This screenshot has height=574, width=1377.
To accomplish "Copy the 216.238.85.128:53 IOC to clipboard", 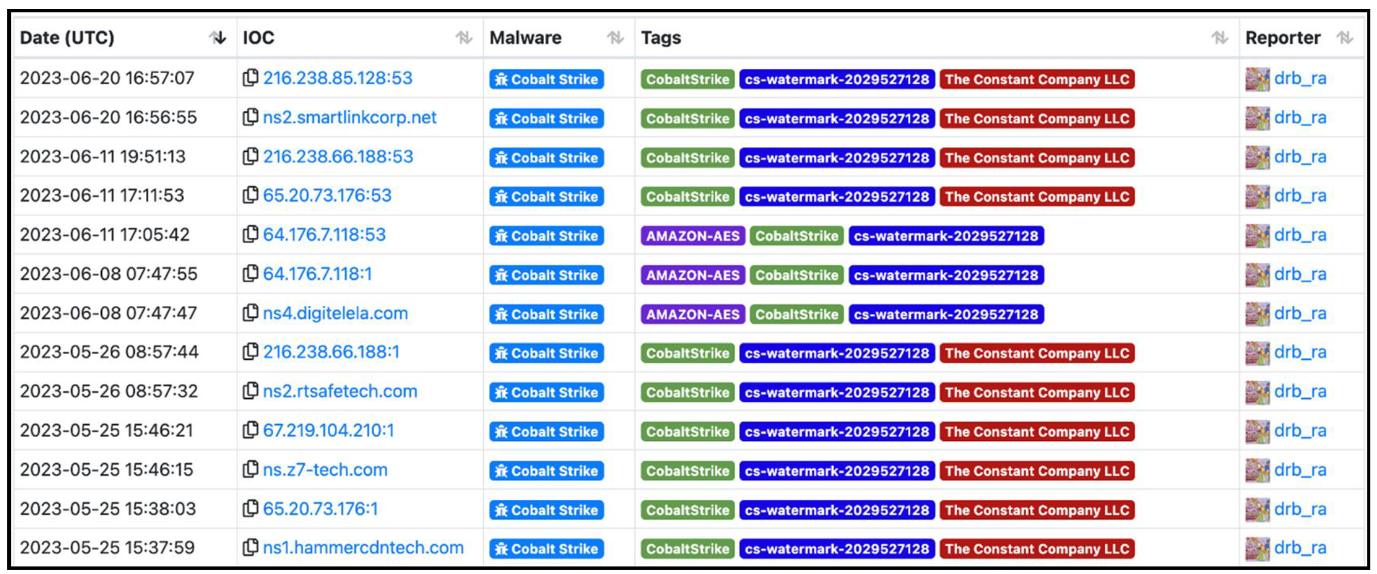I will coord(250,78).
